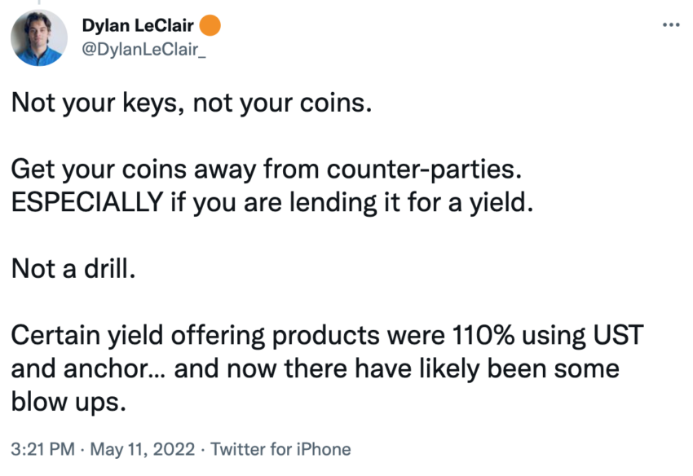The height and width of the screenshot is (476, 693).
Task: Select the word ESPECIALLY in the tweet
Action: point(87,202)
